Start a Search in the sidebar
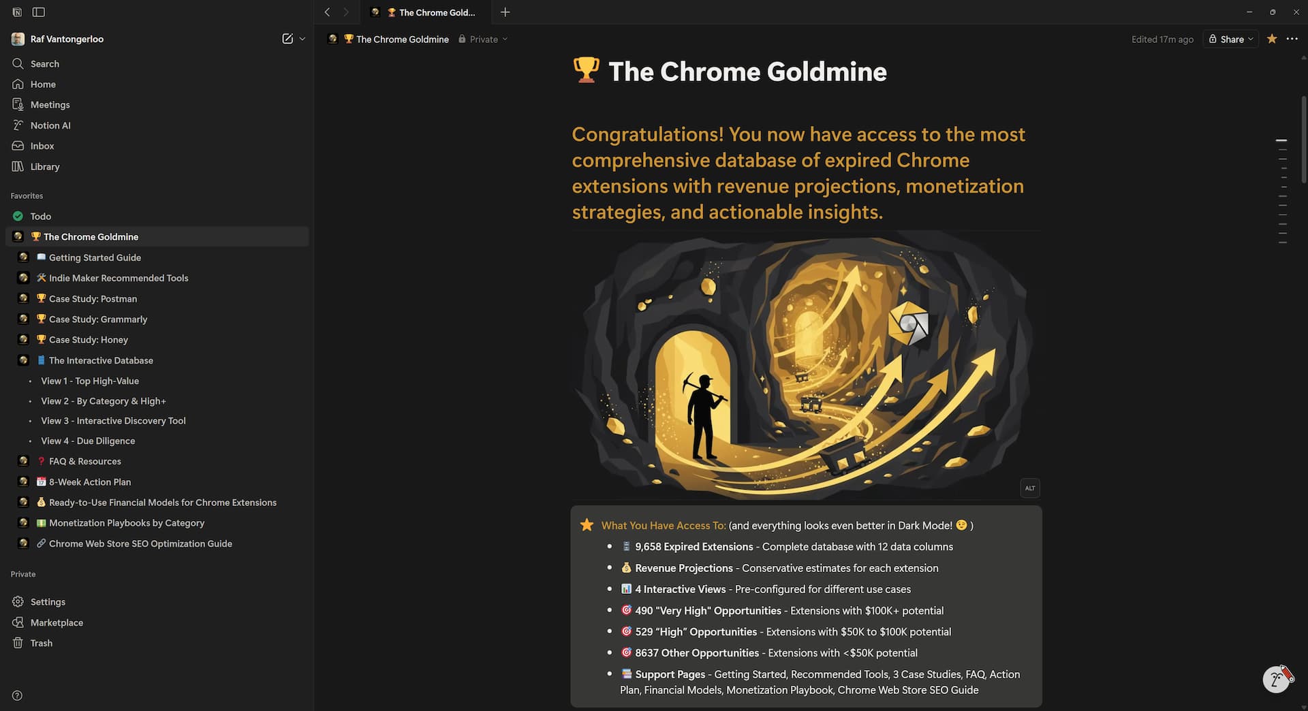The image size is (1308, 711). [x=45, y=63]
